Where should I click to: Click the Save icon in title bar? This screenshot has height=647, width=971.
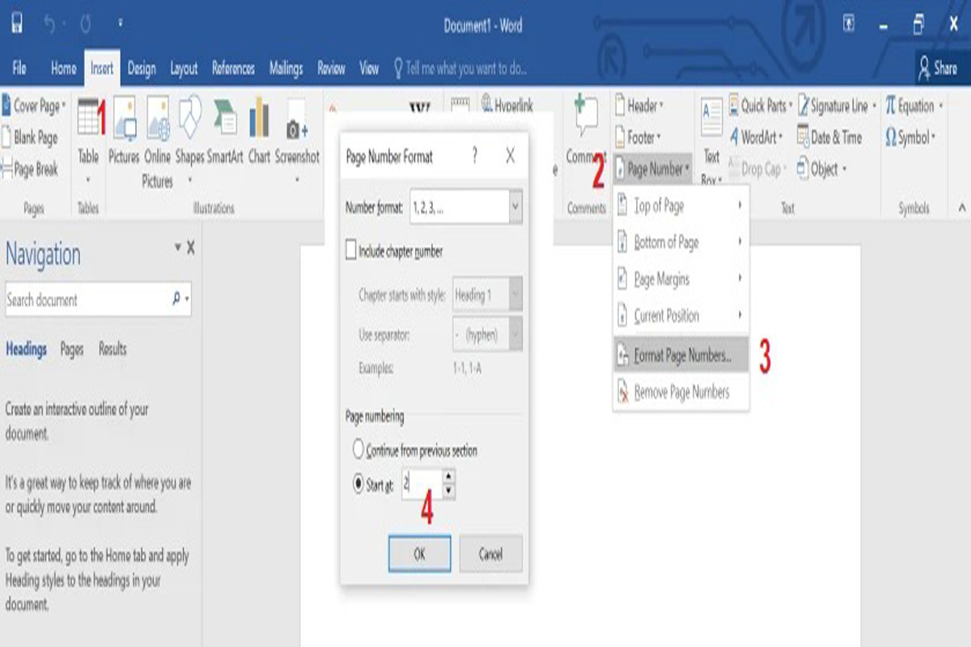17,24
